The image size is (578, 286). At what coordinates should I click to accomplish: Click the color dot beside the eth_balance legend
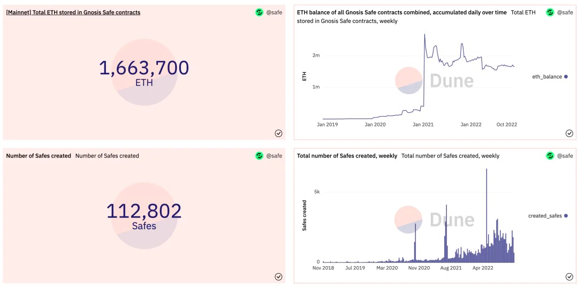coord(566,77)
